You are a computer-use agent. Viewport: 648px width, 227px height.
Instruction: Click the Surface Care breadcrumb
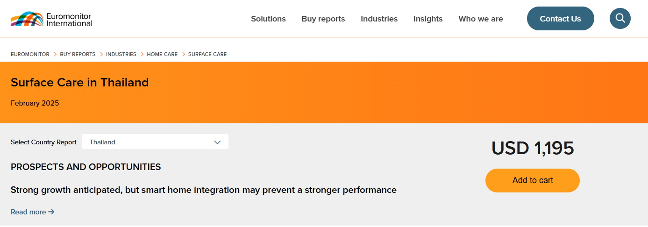[207, 54]
